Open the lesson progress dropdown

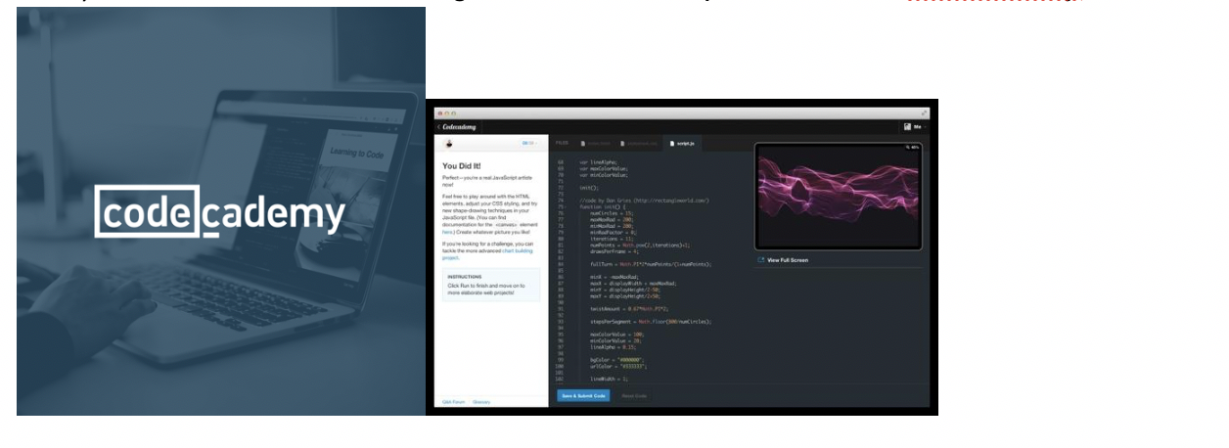529,143
